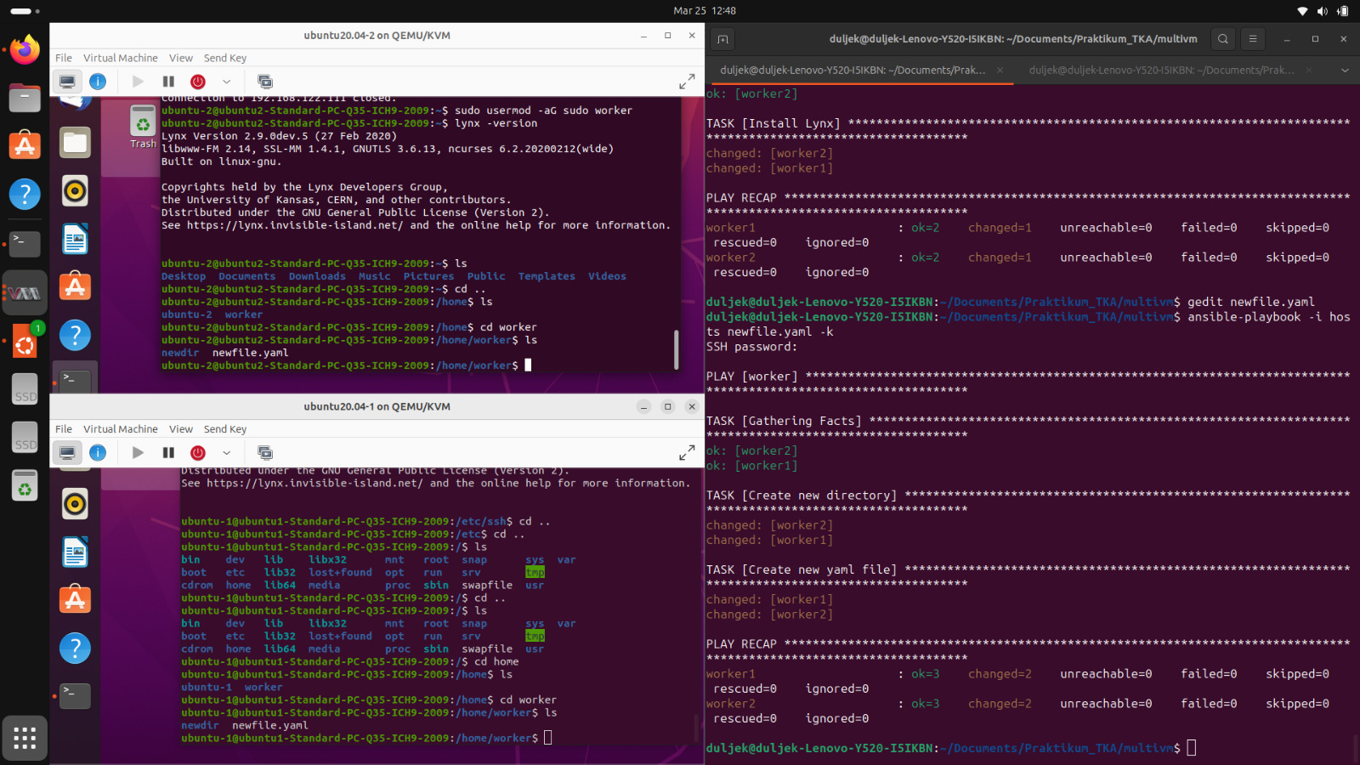This screenshot has width=1360, height=765.
Task: Switch to the second terminal tab
Action: [1161, 70]
